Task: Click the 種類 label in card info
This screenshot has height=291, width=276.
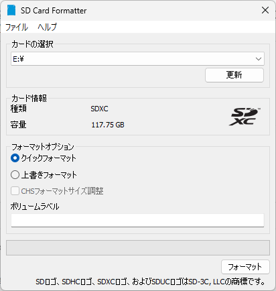Action: coord(19,109)
